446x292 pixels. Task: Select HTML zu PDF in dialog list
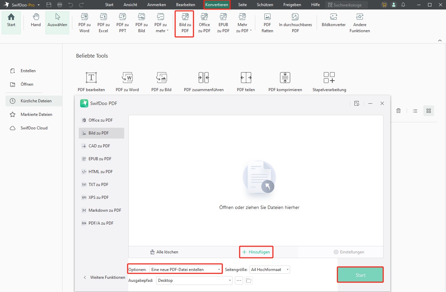[x=101, y=172]
